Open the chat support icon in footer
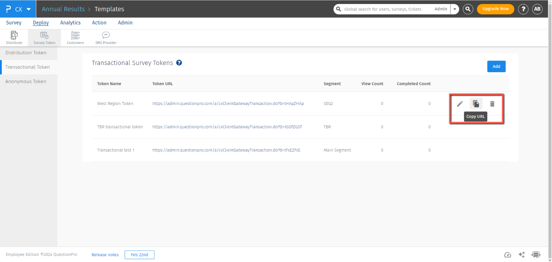 (536, 255)
